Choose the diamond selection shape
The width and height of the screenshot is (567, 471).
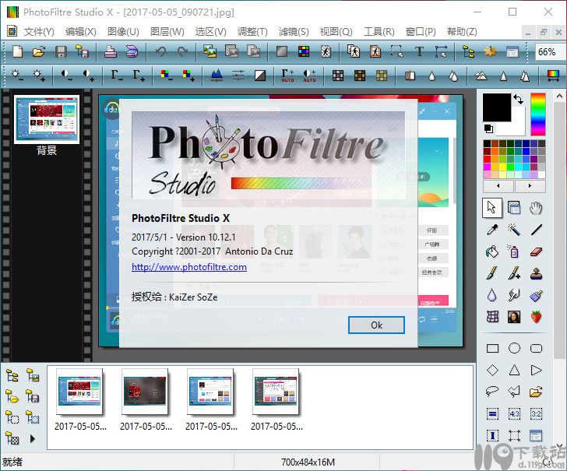click(492, 370)
